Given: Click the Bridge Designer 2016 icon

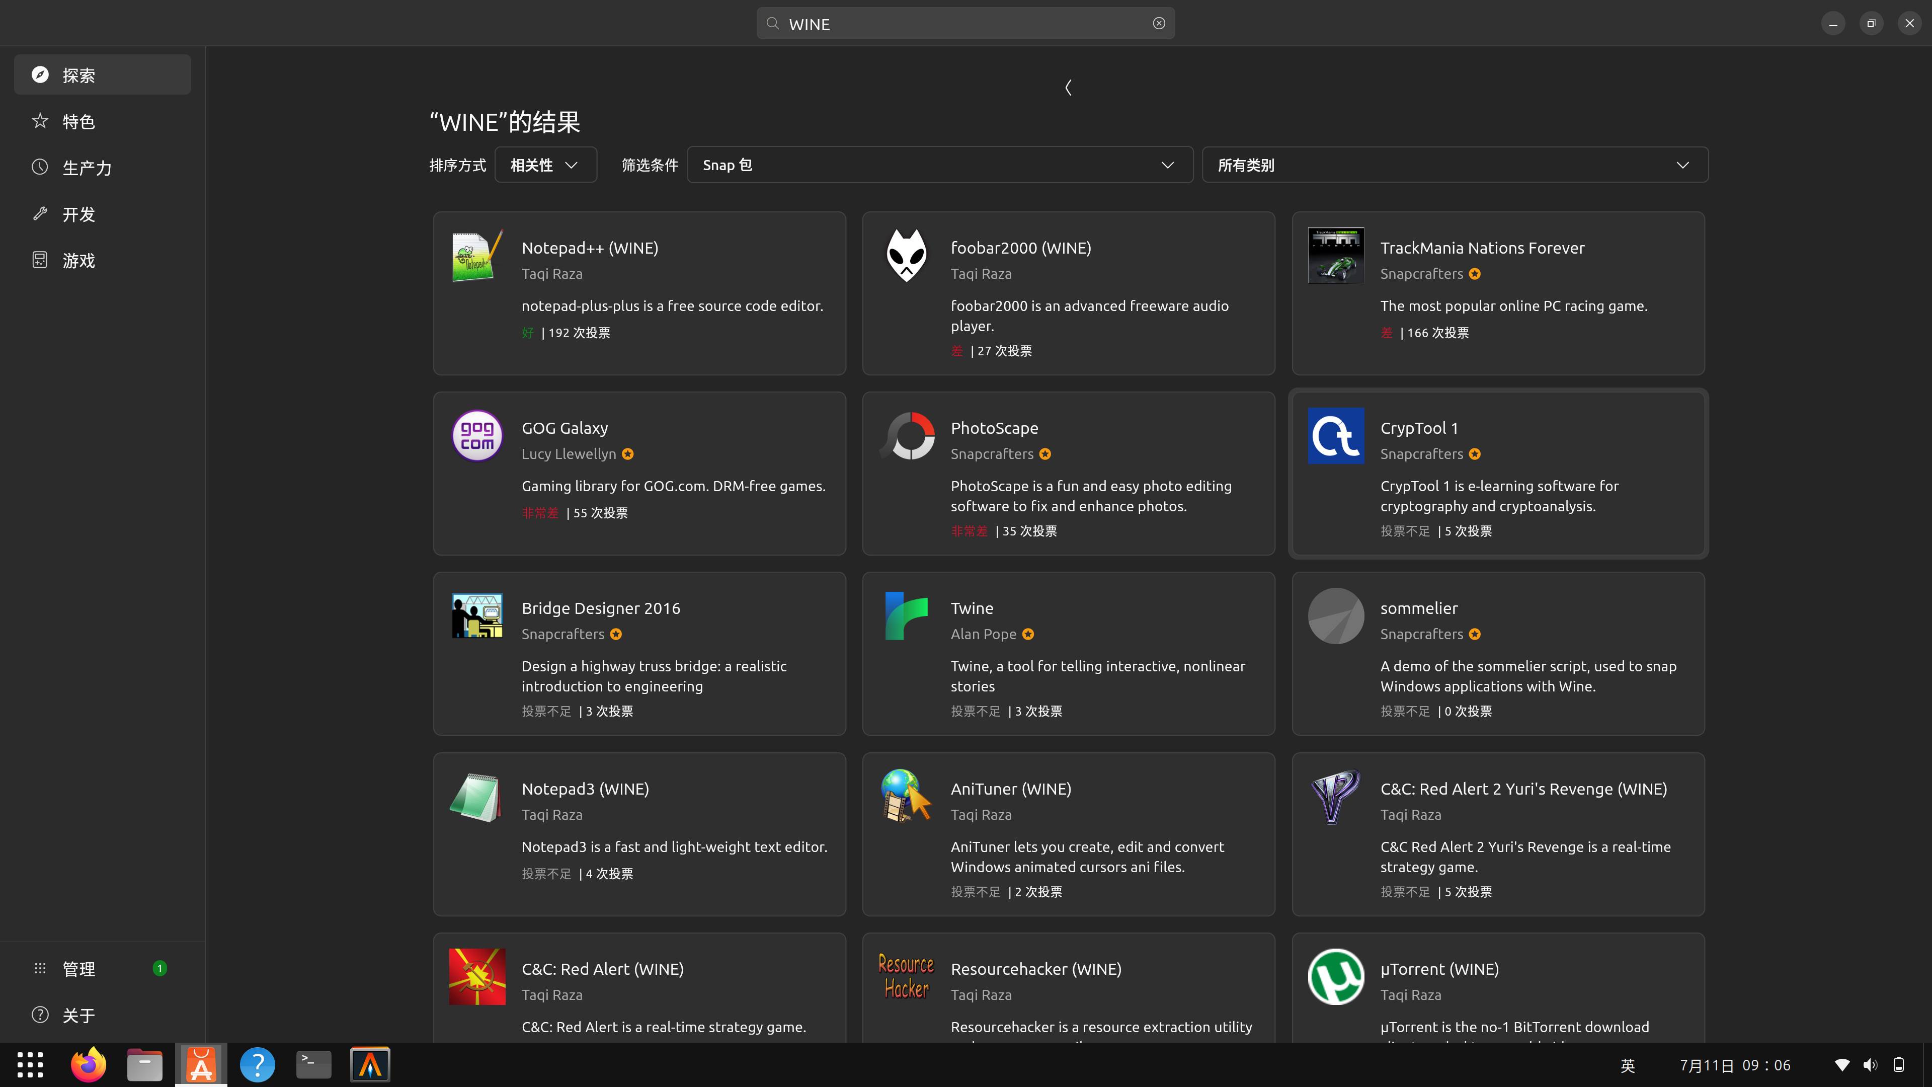Looking at the screenshot, I should click(x=477, y=616).
